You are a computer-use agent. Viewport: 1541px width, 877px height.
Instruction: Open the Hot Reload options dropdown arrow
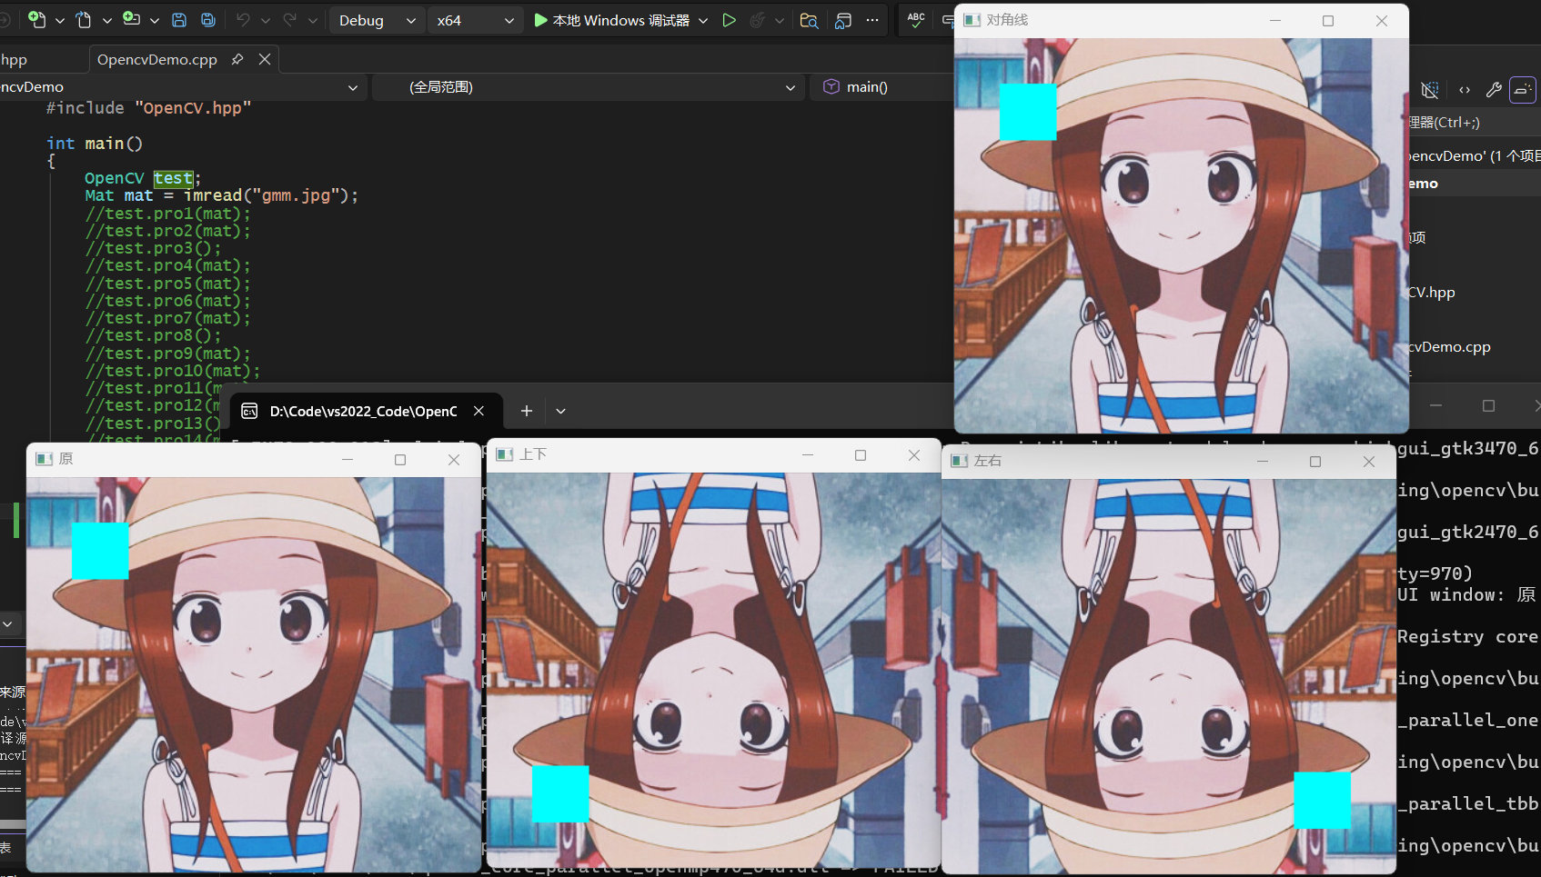point(780,20)
